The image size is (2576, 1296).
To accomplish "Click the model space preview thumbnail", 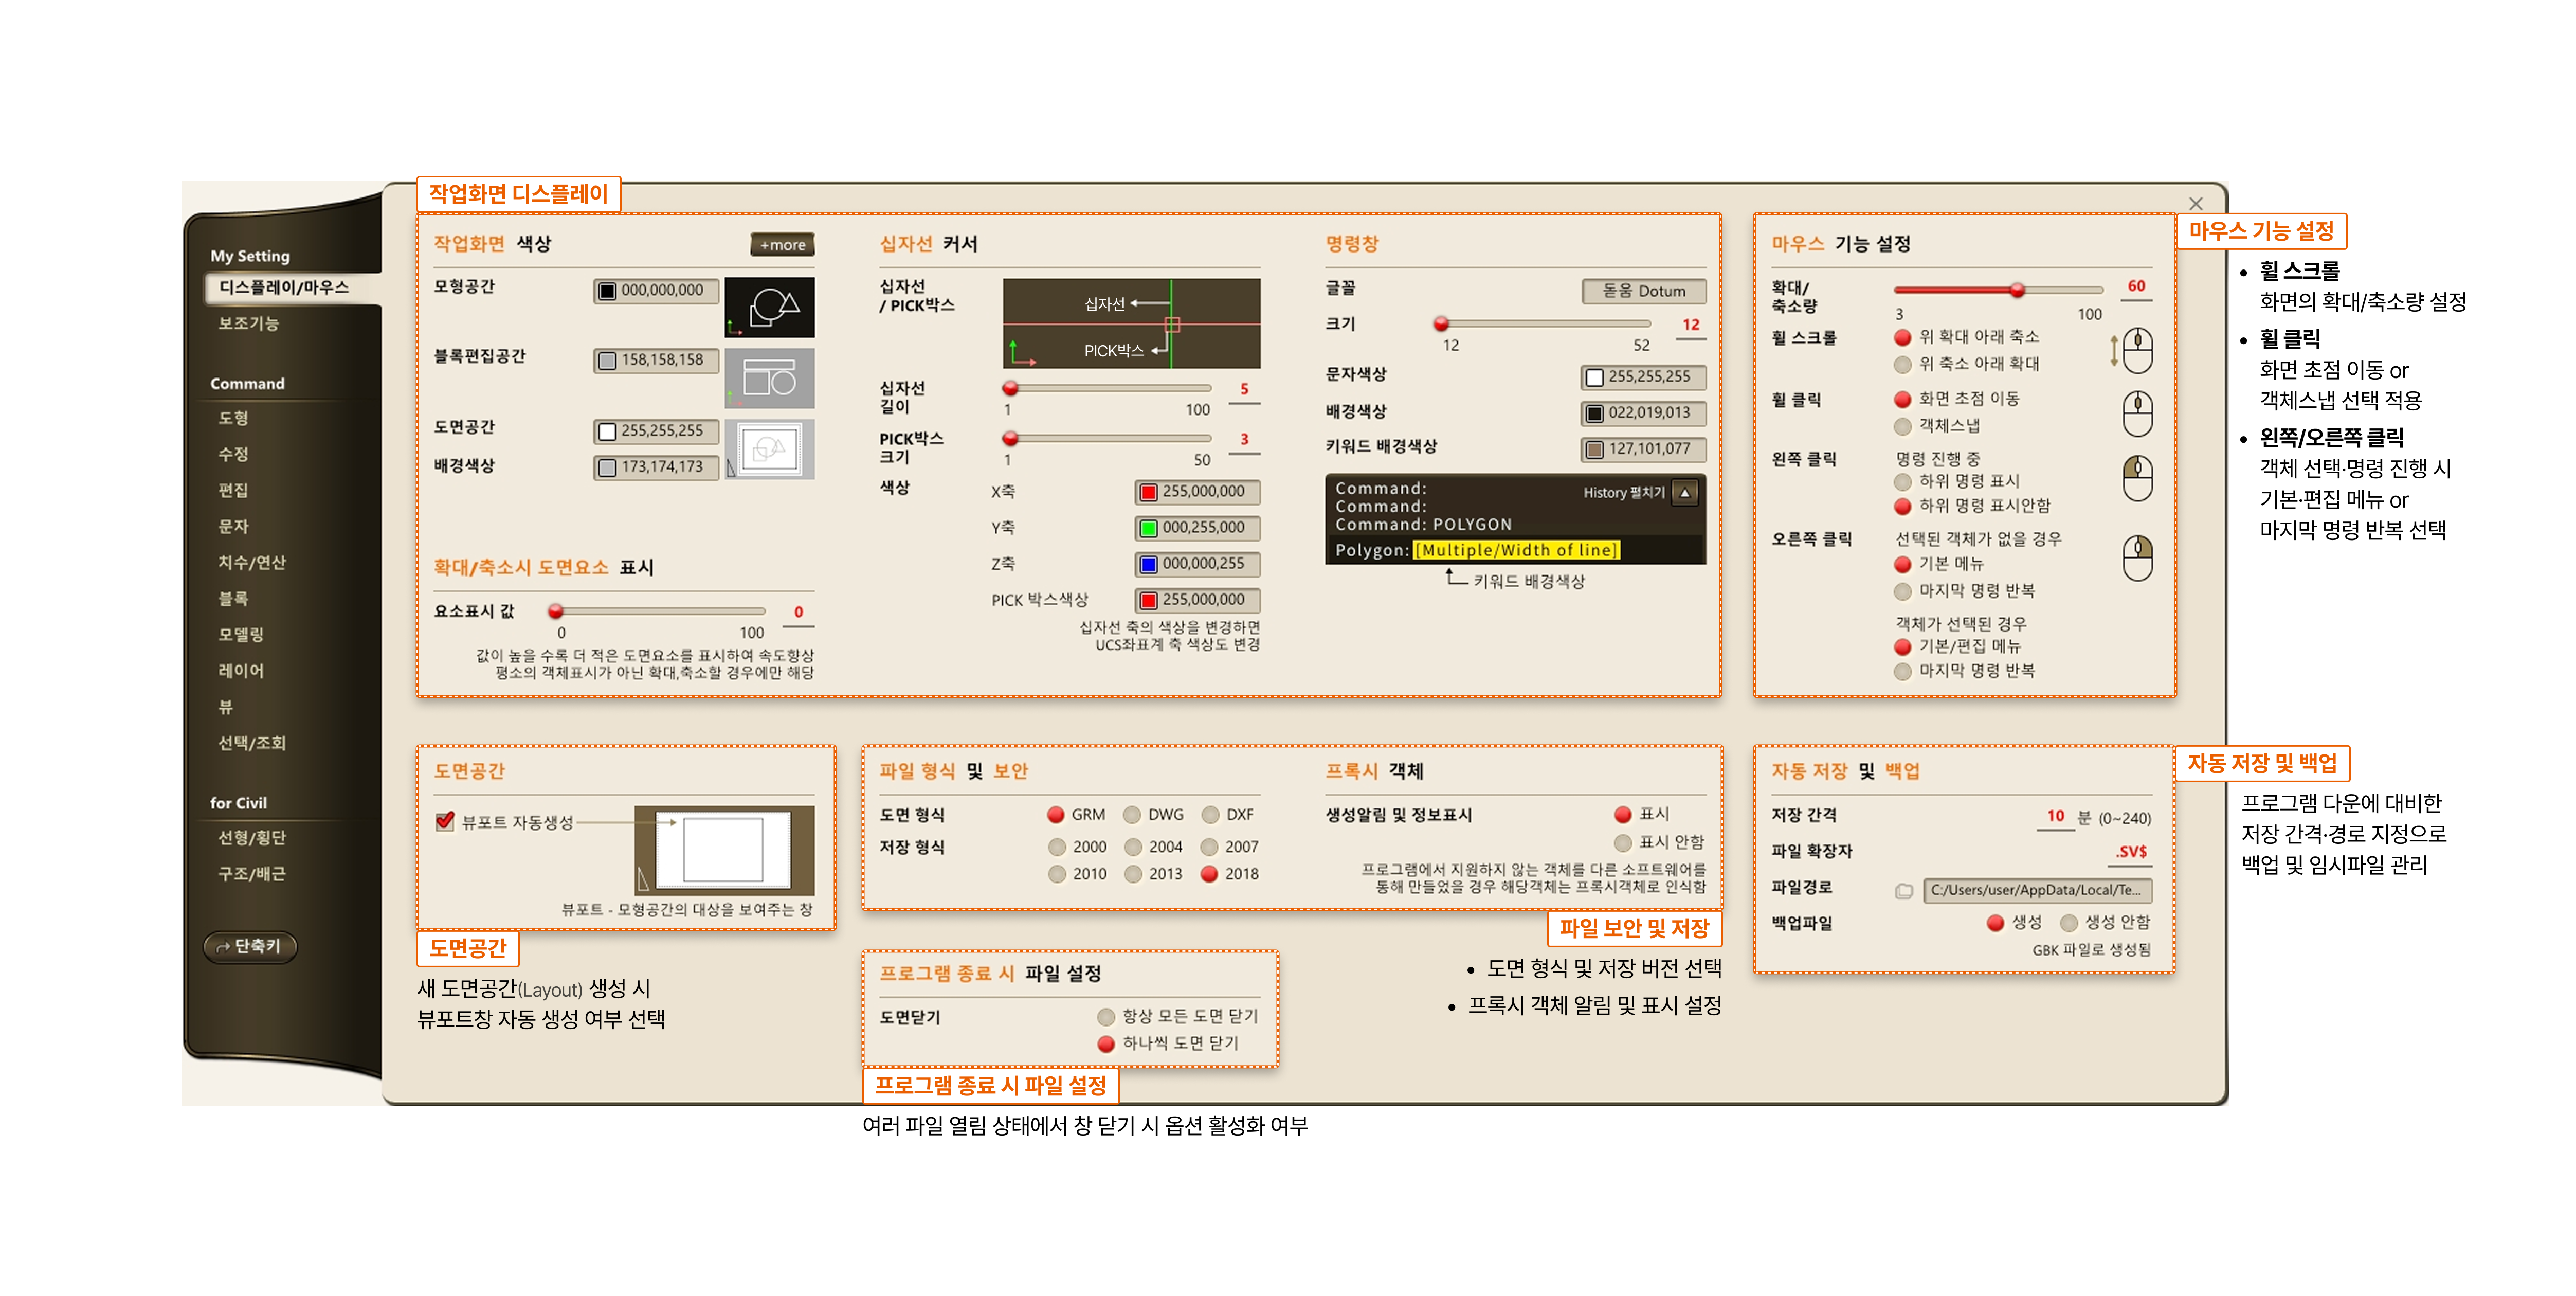I will click(x=769, y=307).
